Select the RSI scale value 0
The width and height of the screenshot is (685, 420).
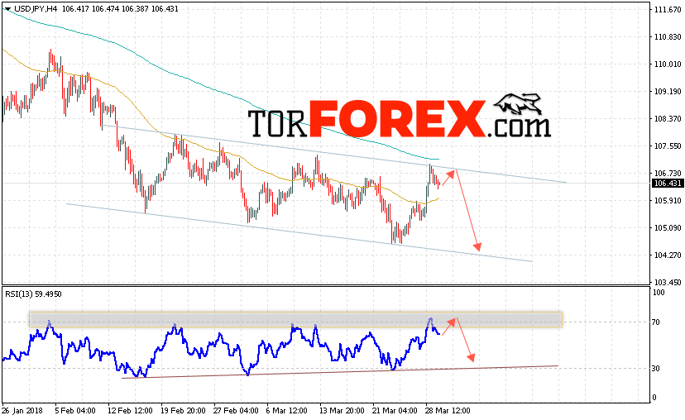(654, 398)
